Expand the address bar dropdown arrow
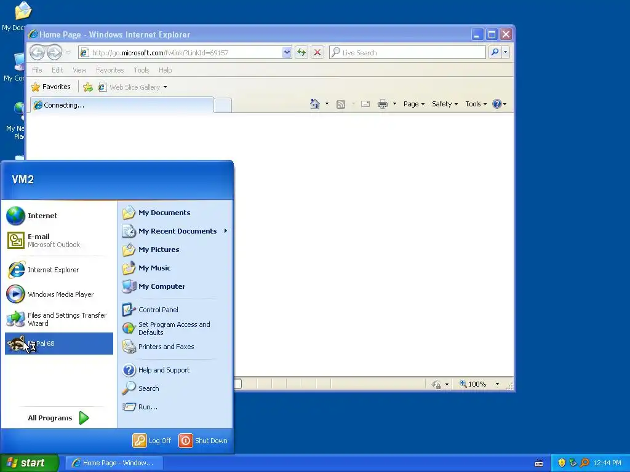The image size is (630, 472). click(x=287, y=52)
